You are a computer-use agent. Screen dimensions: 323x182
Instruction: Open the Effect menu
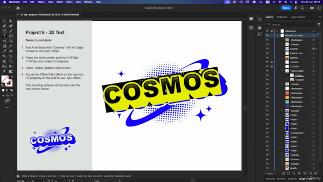tap(69, 2)
